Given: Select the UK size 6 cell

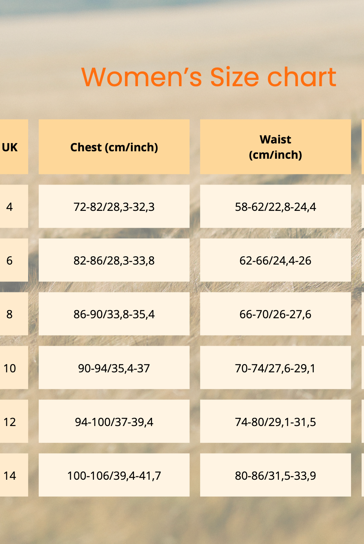Looking at the screenshot, I should point(10,260).
